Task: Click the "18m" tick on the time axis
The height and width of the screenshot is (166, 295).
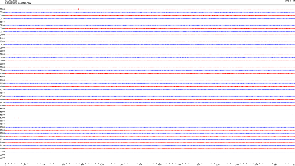Action: pyautogui.click(x=179, y=165)
